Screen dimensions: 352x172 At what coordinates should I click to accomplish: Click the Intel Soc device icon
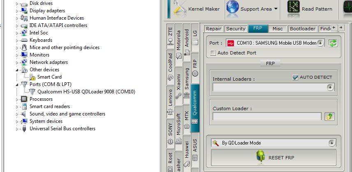click(24, 33)
